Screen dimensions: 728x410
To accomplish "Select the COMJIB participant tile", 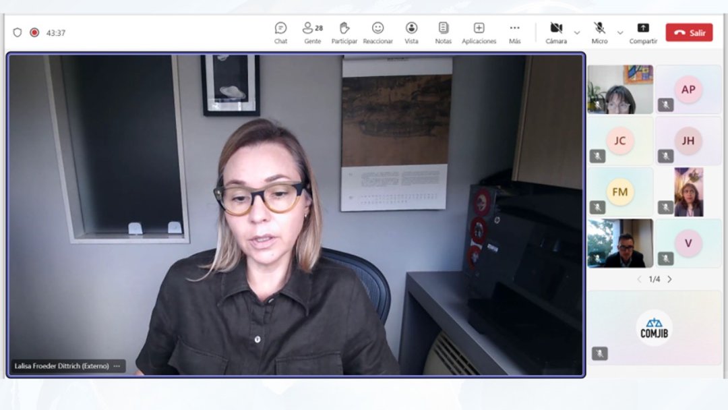I will (x=654, y=328).
